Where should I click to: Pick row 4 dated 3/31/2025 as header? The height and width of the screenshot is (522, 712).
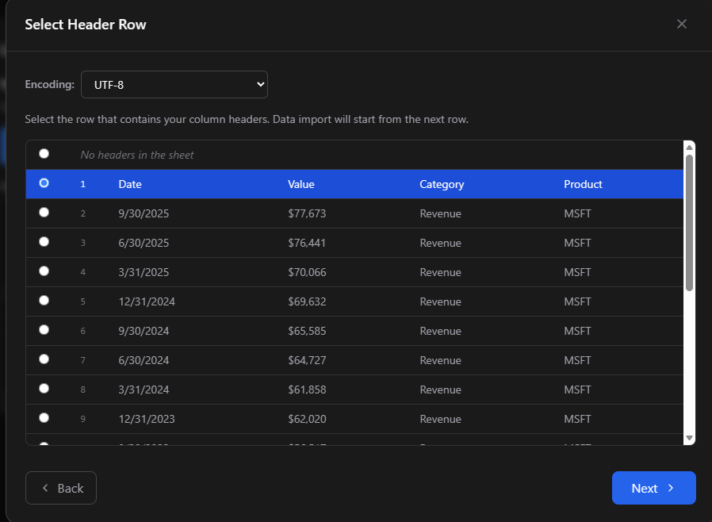tap(44, 271)
